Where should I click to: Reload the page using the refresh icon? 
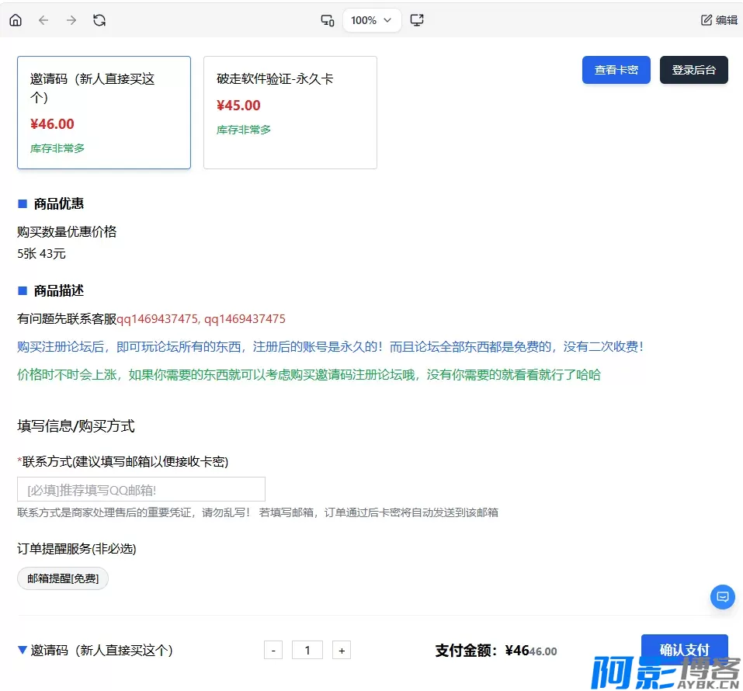[99, 20]
